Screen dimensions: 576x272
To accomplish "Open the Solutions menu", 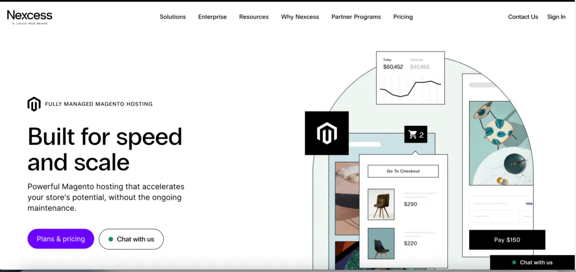I will pos(173,17).
